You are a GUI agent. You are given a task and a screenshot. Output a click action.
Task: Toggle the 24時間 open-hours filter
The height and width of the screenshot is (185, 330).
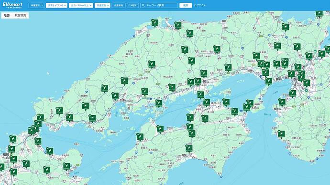[133, 5]
